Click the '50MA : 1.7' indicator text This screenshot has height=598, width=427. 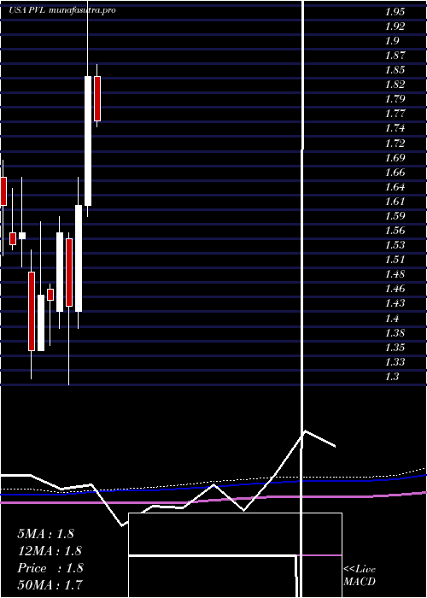tap(50, 584)
